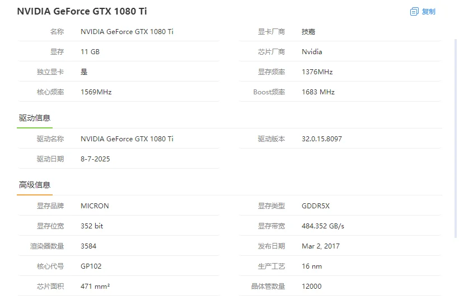Click the Boost频率 field label
Image resolution: width=459 pixels, height=296 pixels.
pyautogui.click(x=269, y=92)
